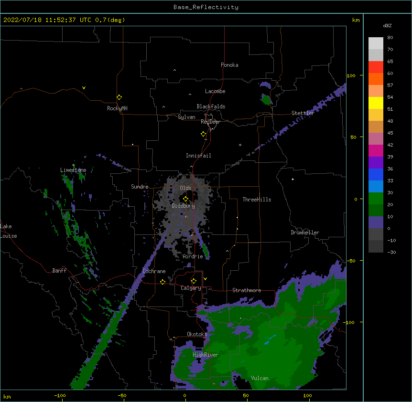Click the km label at top right
The width and height of the screenshot is (412, 402).
tap(356, 20)
